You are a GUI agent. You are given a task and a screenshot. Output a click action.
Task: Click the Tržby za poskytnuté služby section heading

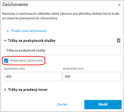[32, 41]
